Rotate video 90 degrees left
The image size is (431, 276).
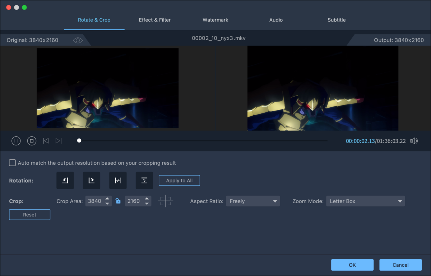[65, 181]
